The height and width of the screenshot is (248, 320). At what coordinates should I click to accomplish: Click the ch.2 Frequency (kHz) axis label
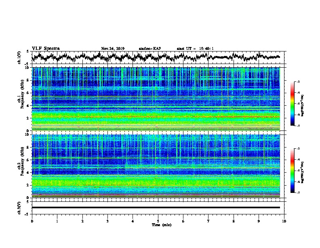[x=21, y=161]
